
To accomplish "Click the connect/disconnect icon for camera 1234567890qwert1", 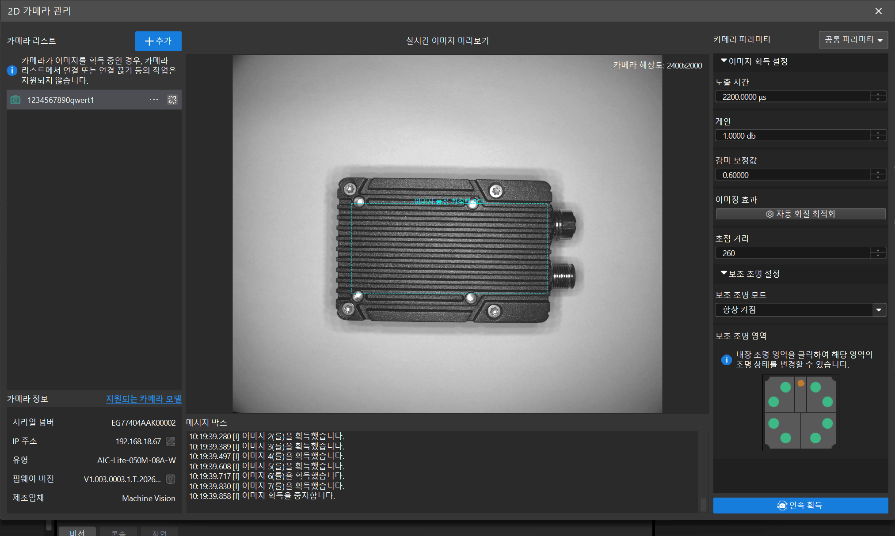I will click(x=172, y=100).
